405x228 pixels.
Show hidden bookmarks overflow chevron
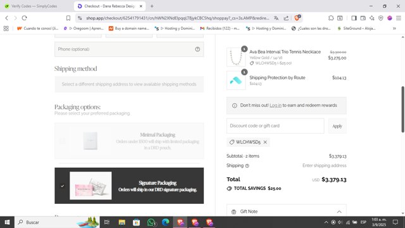[x=394, y=28]
